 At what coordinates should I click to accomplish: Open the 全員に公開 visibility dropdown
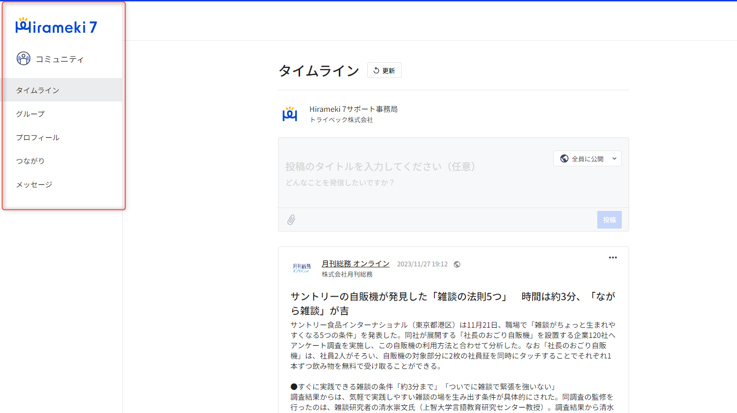click(587, 158)
